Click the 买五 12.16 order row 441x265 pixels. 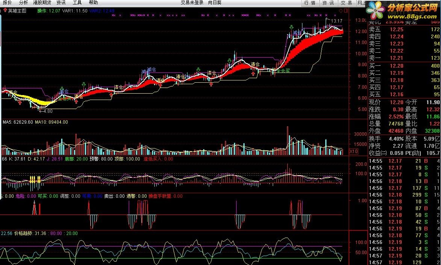[404, 94]
